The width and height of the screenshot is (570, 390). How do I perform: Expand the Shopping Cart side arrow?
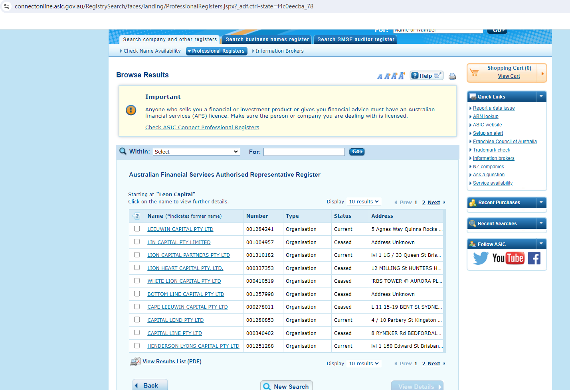tap(542, 73)
